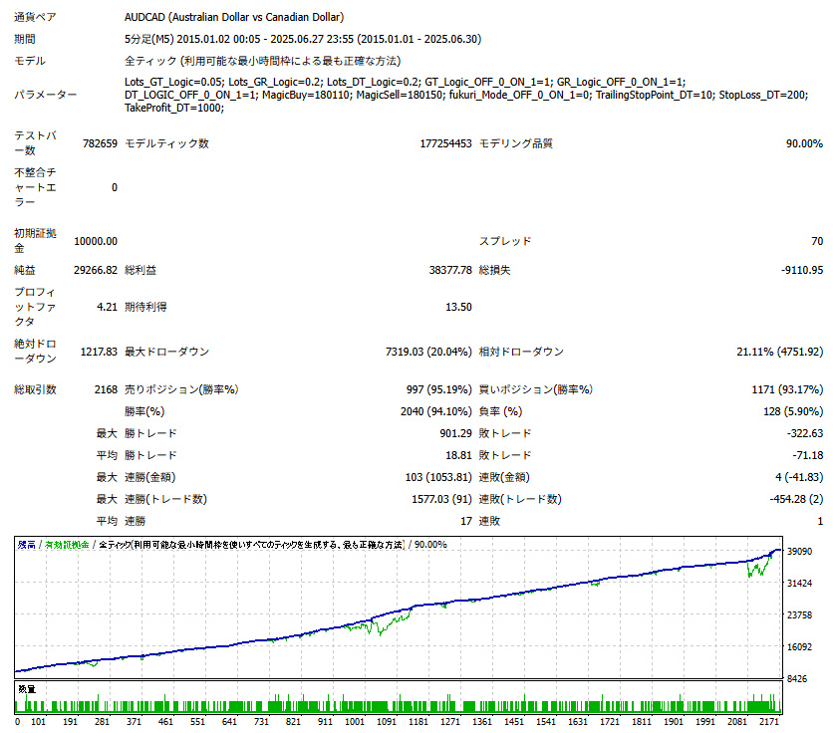Click the model tick count 177254453

coord(445,143)
